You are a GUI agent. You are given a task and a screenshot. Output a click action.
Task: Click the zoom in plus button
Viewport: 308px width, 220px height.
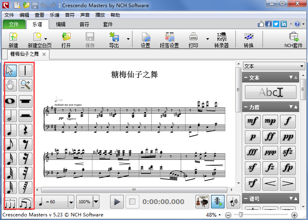tap(294, 215)
